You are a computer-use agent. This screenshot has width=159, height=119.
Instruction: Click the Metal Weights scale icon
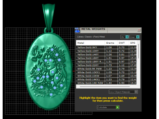[78, 30]
